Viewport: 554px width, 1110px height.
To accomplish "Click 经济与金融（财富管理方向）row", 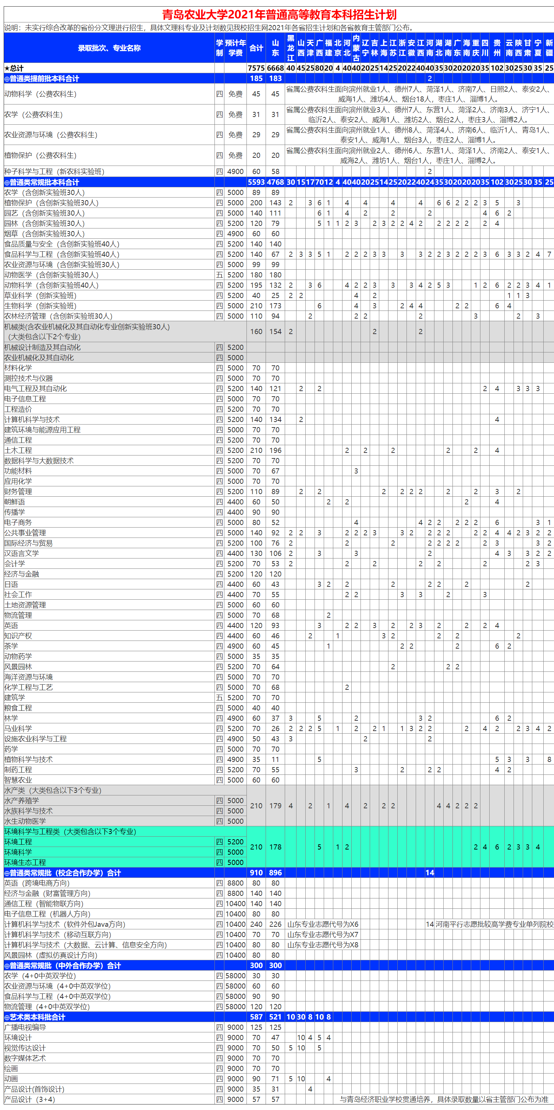I will [279, 893].
